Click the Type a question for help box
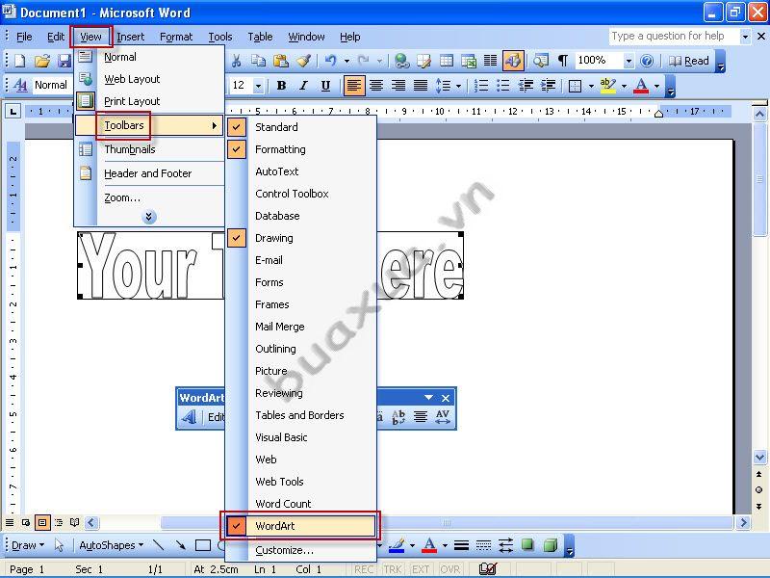Screen dimensions: 770x578 [x=675, y=36]
